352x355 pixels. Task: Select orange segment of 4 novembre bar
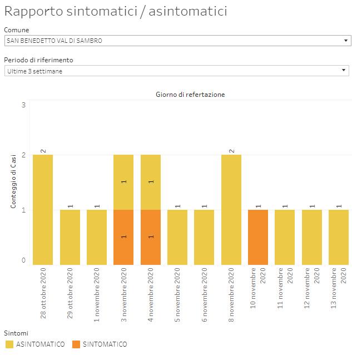click(x=151, y=237)
